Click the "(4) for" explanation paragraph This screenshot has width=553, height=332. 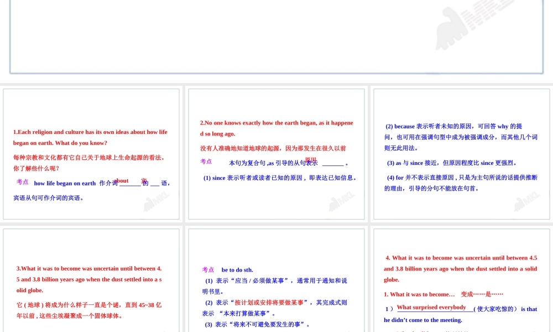461,183
